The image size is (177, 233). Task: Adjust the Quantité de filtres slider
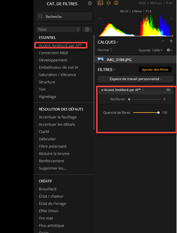coord(146,113)
